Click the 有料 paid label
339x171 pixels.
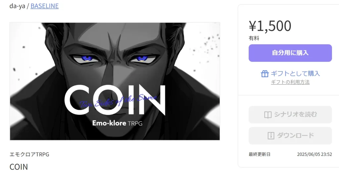tap(254, 38)
